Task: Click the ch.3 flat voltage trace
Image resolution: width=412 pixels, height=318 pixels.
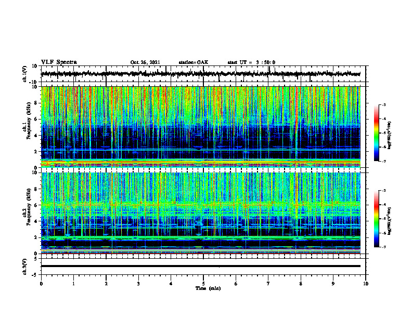Action: click(x=201, y=266)
